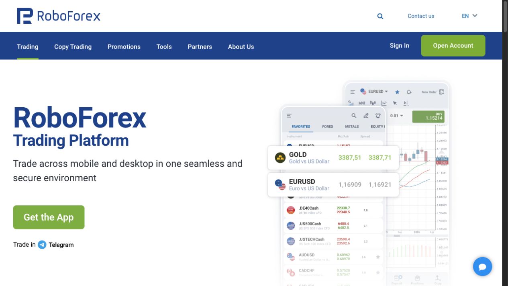Click the .USTECHCash instrument row
Image resolution: width=508 pixels, height=286 pixels.
coord(333,241)
